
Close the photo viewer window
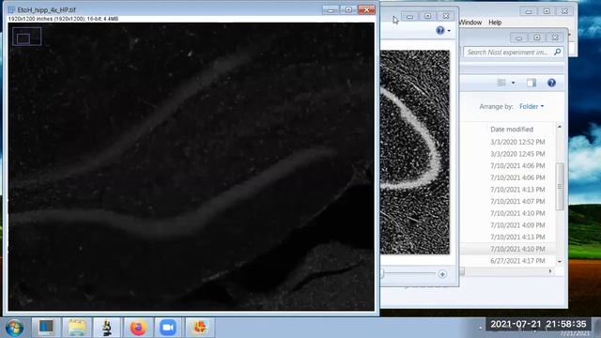pos(446,16)
